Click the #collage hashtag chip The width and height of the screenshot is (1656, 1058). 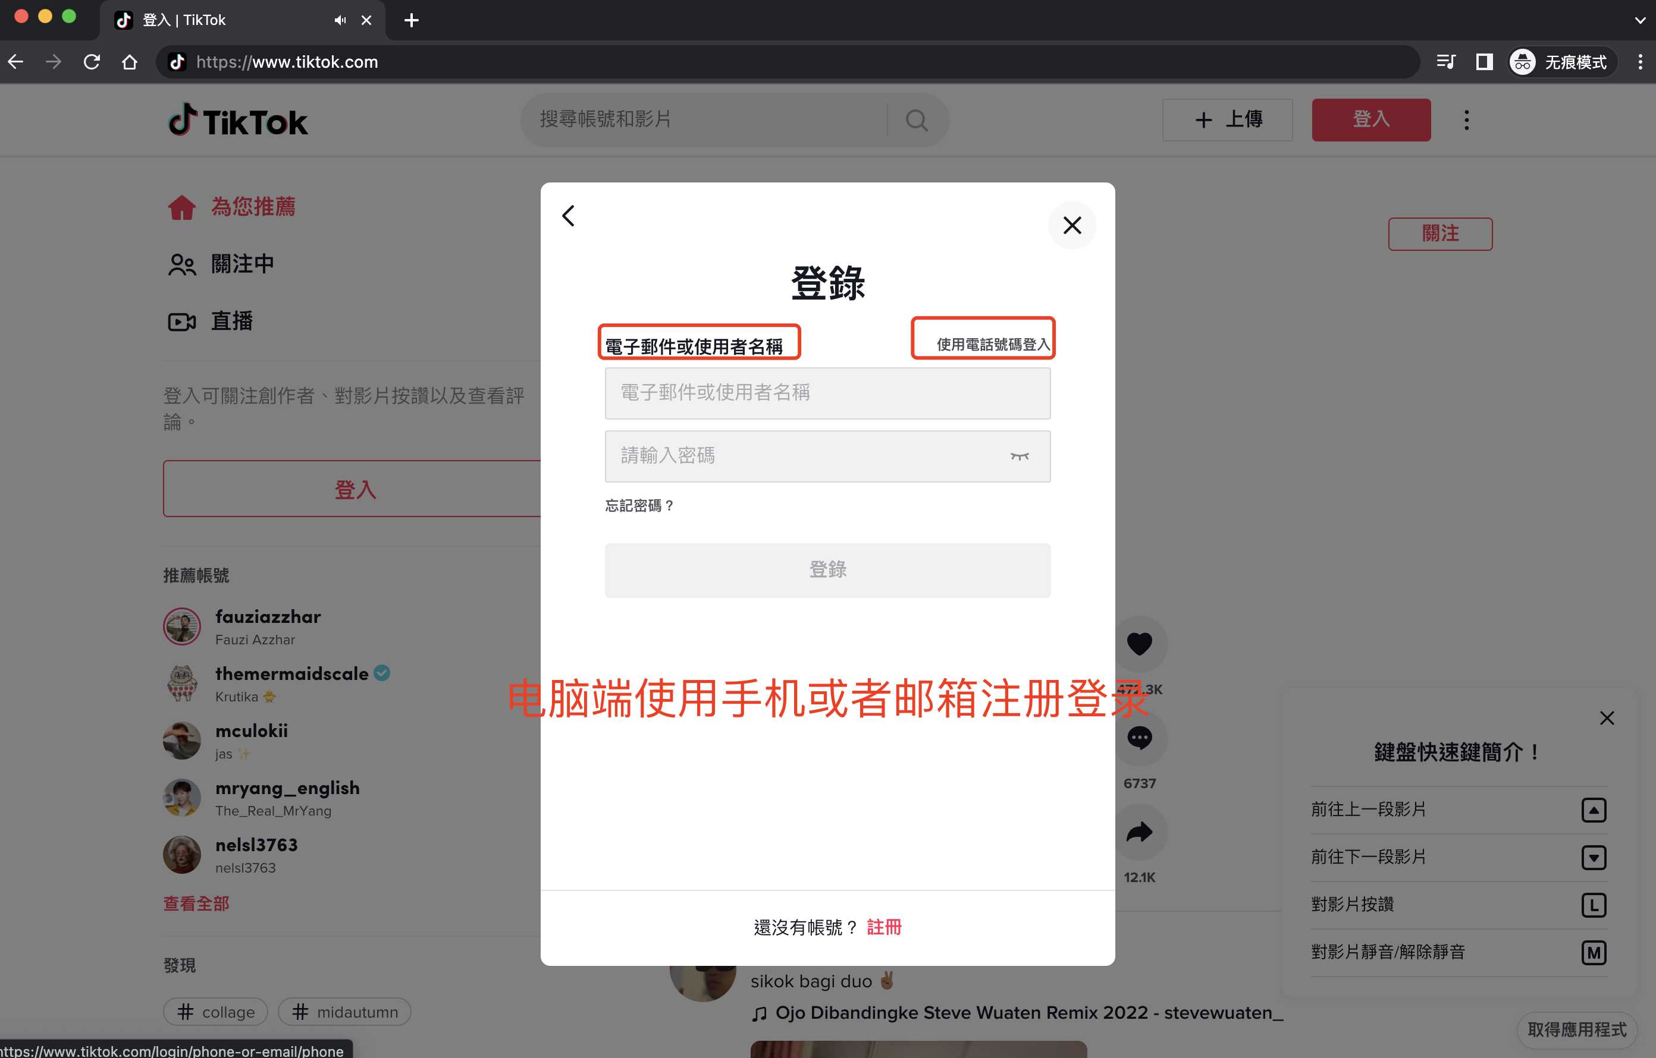coord(215,1011)
